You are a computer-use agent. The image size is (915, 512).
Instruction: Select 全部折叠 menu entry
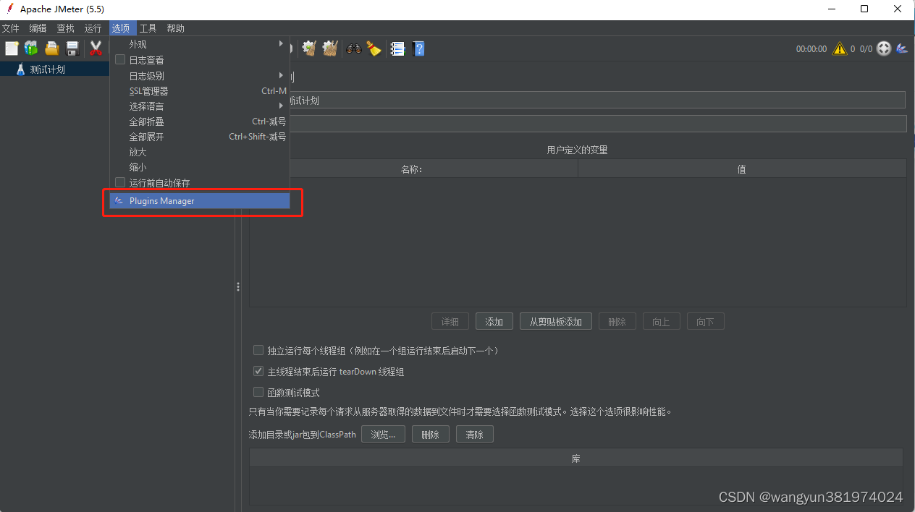point(200,121)
